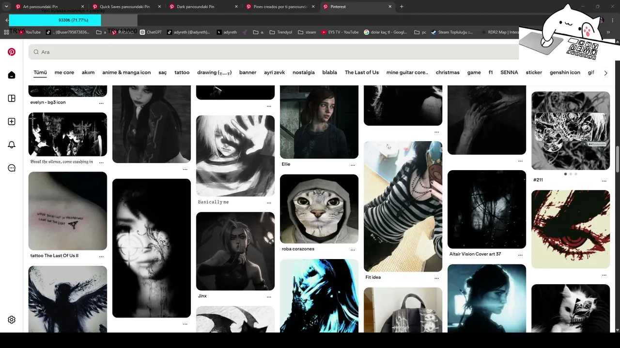The image size is (620, 348).
Task: Select the nostalgia category
Action: point(304,72)
